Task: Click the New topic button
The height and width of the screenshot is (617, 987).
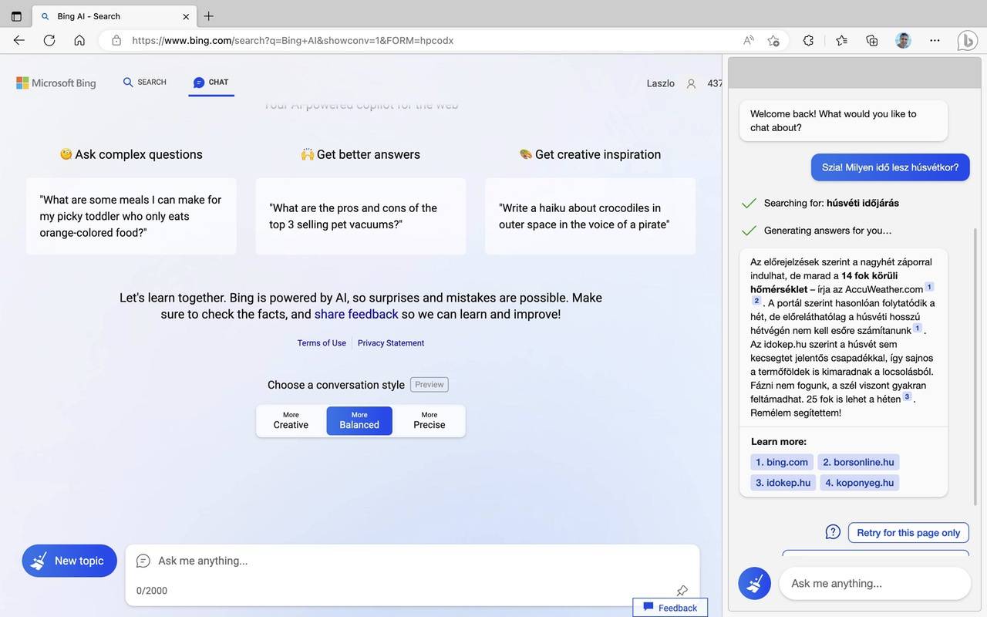Action: click(69, 561)
